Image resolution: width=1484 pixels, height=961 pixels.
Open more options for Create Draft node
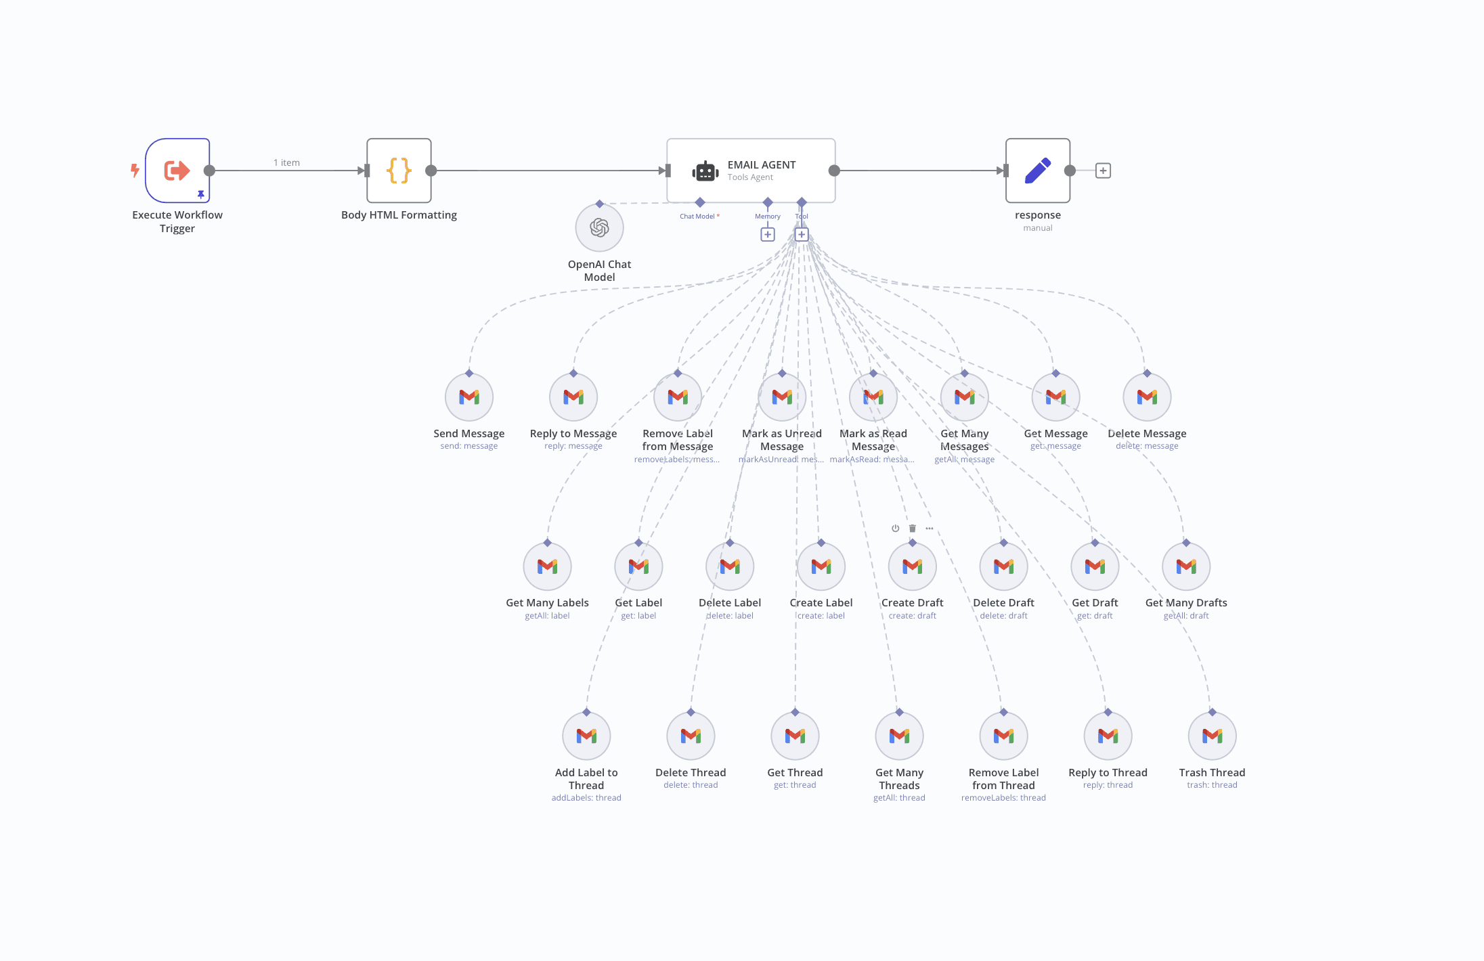[x=930, y=529]
